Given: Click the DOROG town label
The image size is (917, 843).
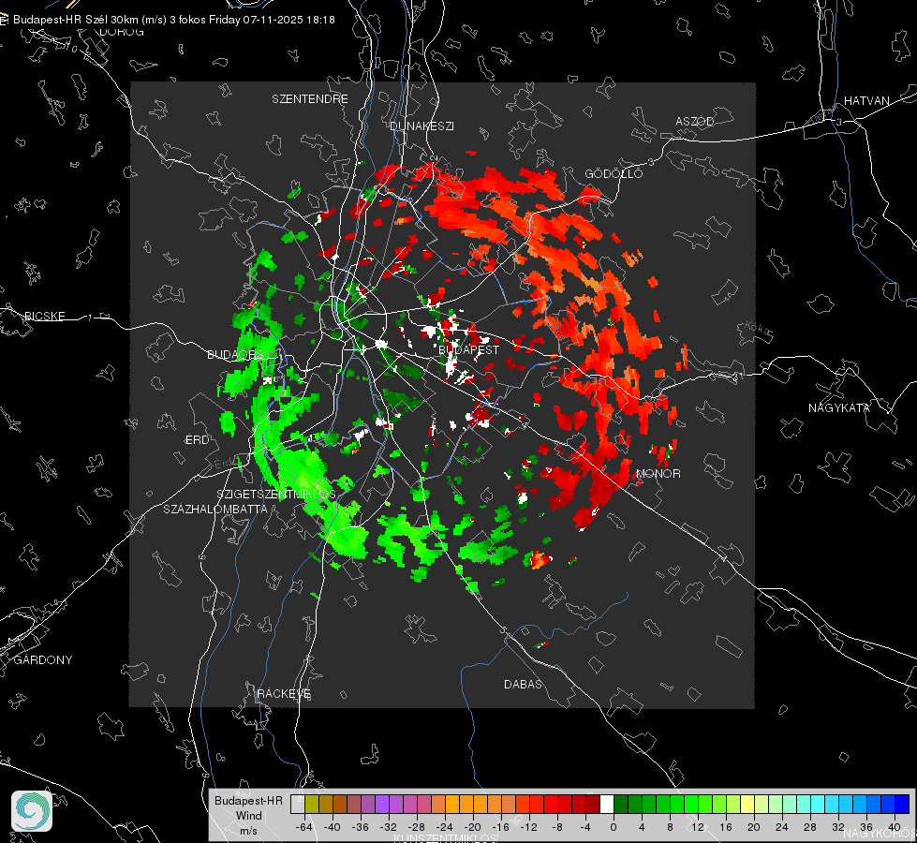Looking at the screenshot, I should 122,32.
